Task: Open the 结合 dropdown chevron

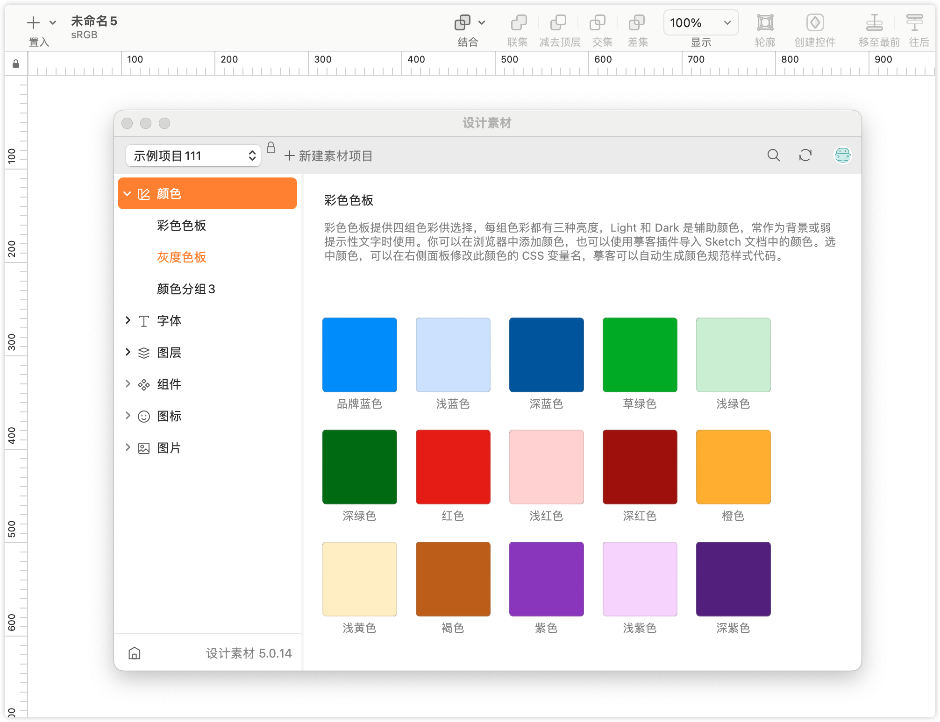Action: click(482, 22)
